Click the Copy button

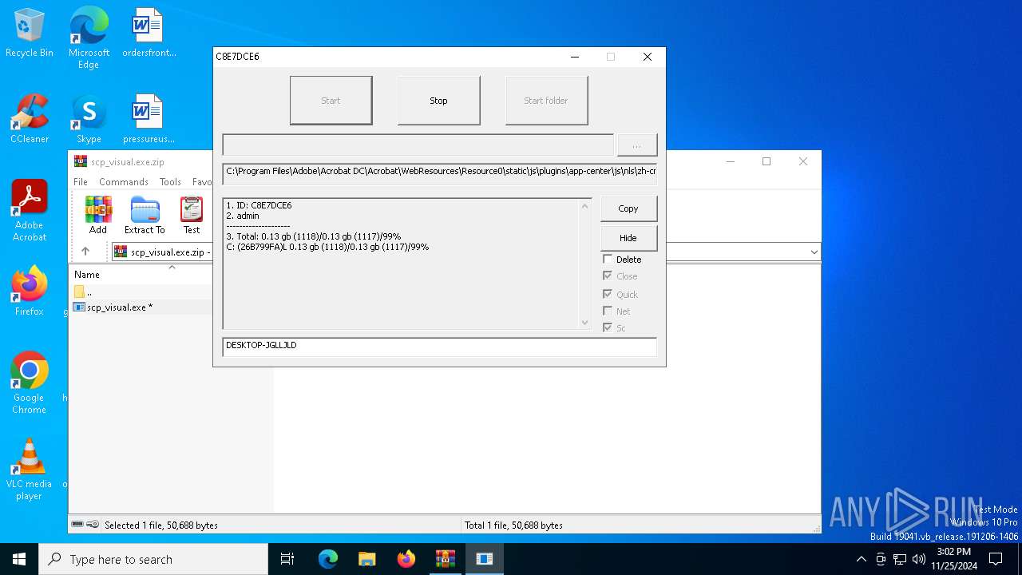(x=628, y=208)
